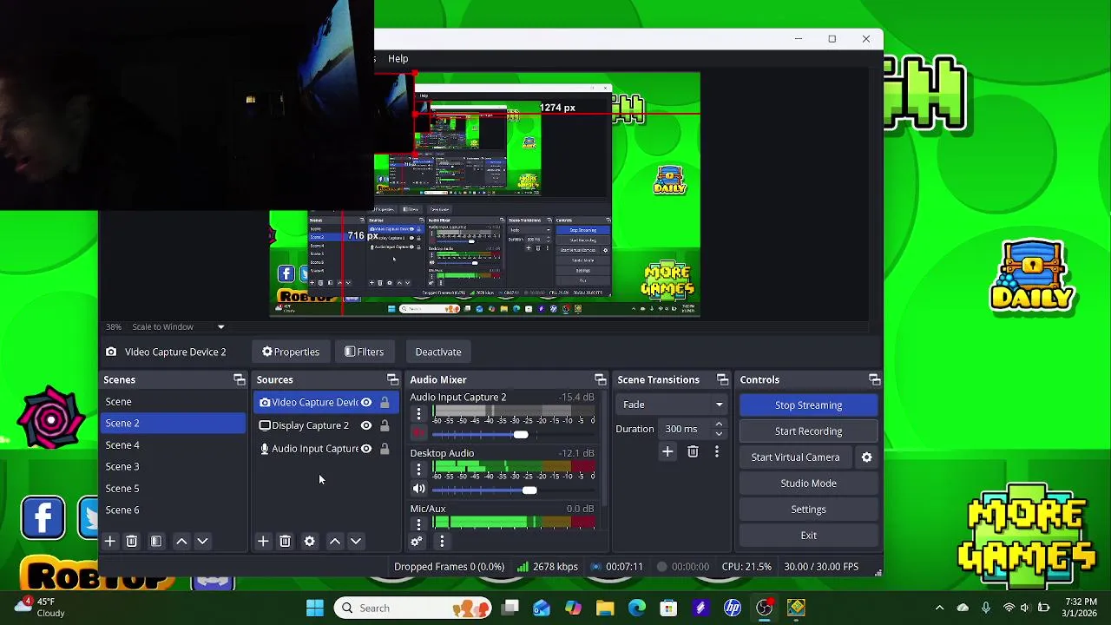Image resolution: width=1111 pixels, height=625 pixels.
Task: Remove the configurable transition trash icon
Action: [693, 451]
